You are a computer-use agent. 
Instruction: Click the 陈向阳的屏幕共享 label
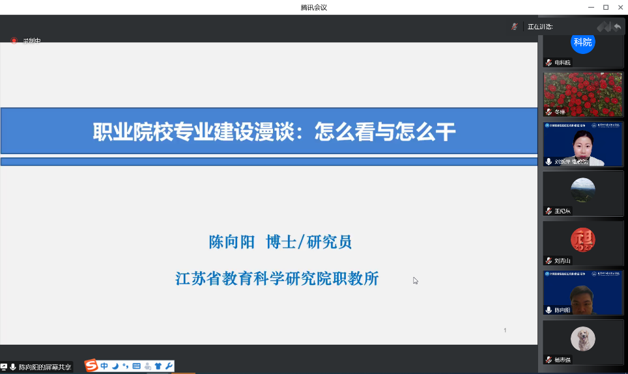[x=44, y=367]
